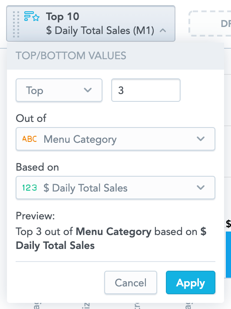Click the Top 10 filter chip title
231x309 pixels.
(63, 17)
